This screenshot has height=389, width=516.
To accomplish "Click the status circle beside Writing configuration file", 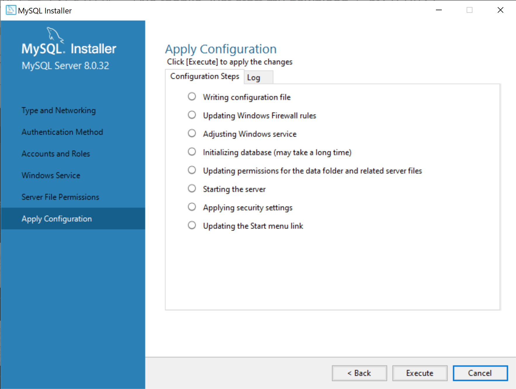I will pos(192,96).
